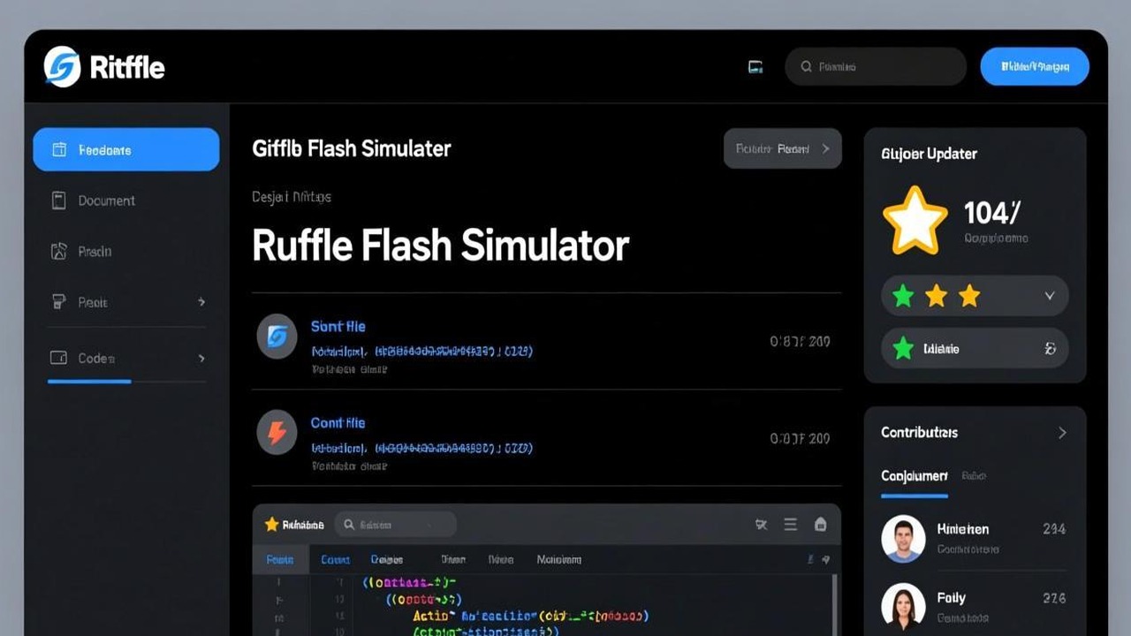1131x636 pixels.
Task: Click the orange lightning avatar of Cont file
Action: point(277,433)
